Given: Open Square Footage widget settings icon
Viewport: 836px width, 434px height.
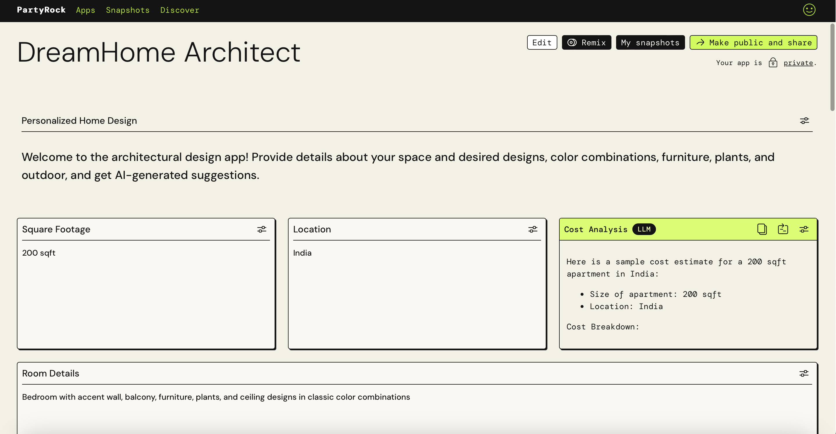Looking at the screenshot, I should pyautogui.click(x=262, y=229).
